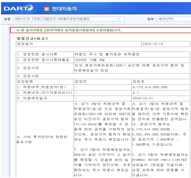Click the 2024-10-21 planned disposal date
The image size is (191, 178).
click(143, 98)
